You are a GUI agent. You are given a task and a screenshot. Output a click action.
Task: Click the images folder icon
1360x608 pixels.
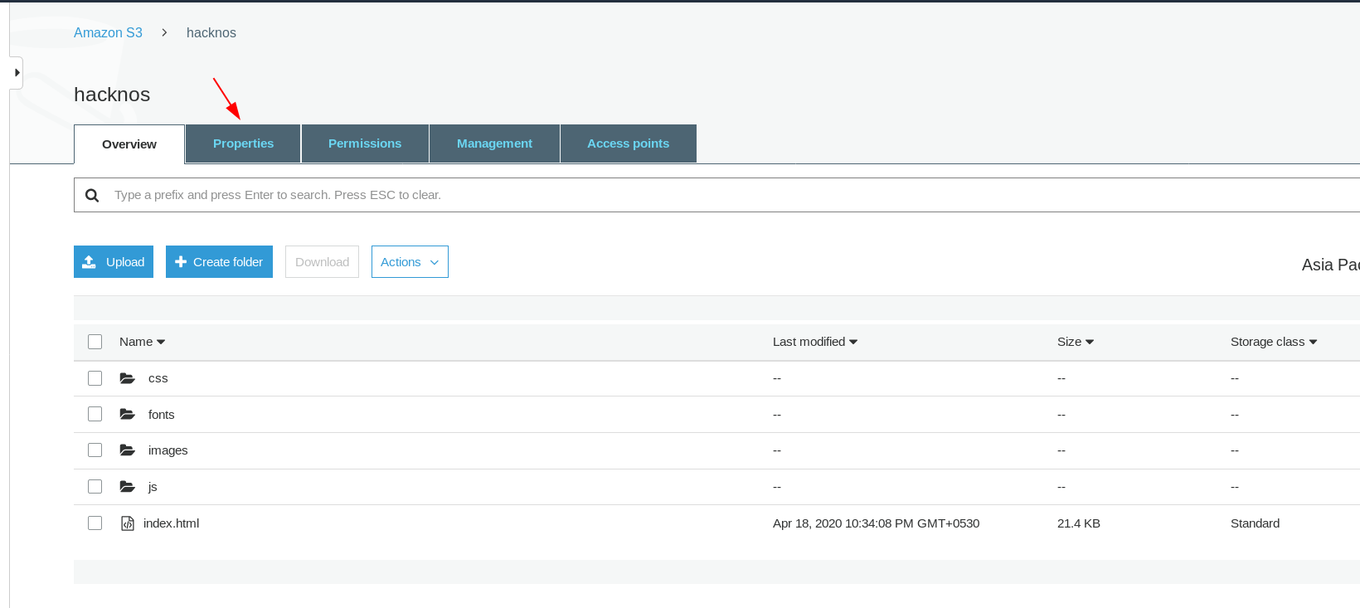(127, 450)
